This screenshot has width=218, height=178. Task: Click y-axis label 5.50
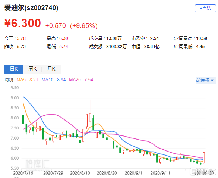pyautogui.click(x=15, y=168)
